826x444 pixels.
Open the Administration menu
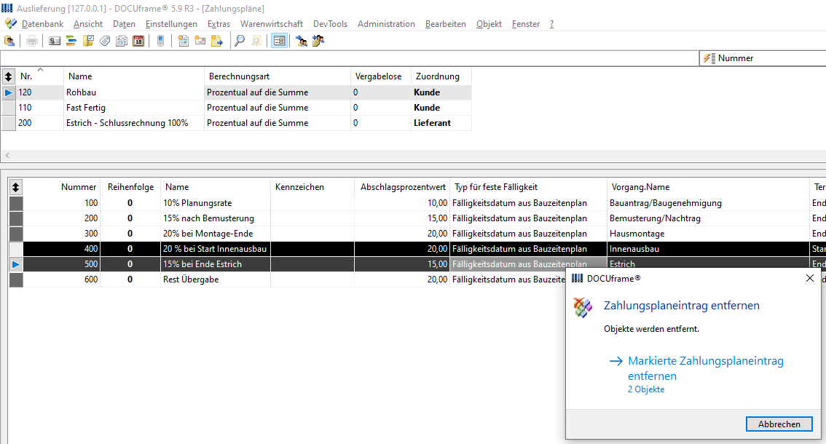386,24
